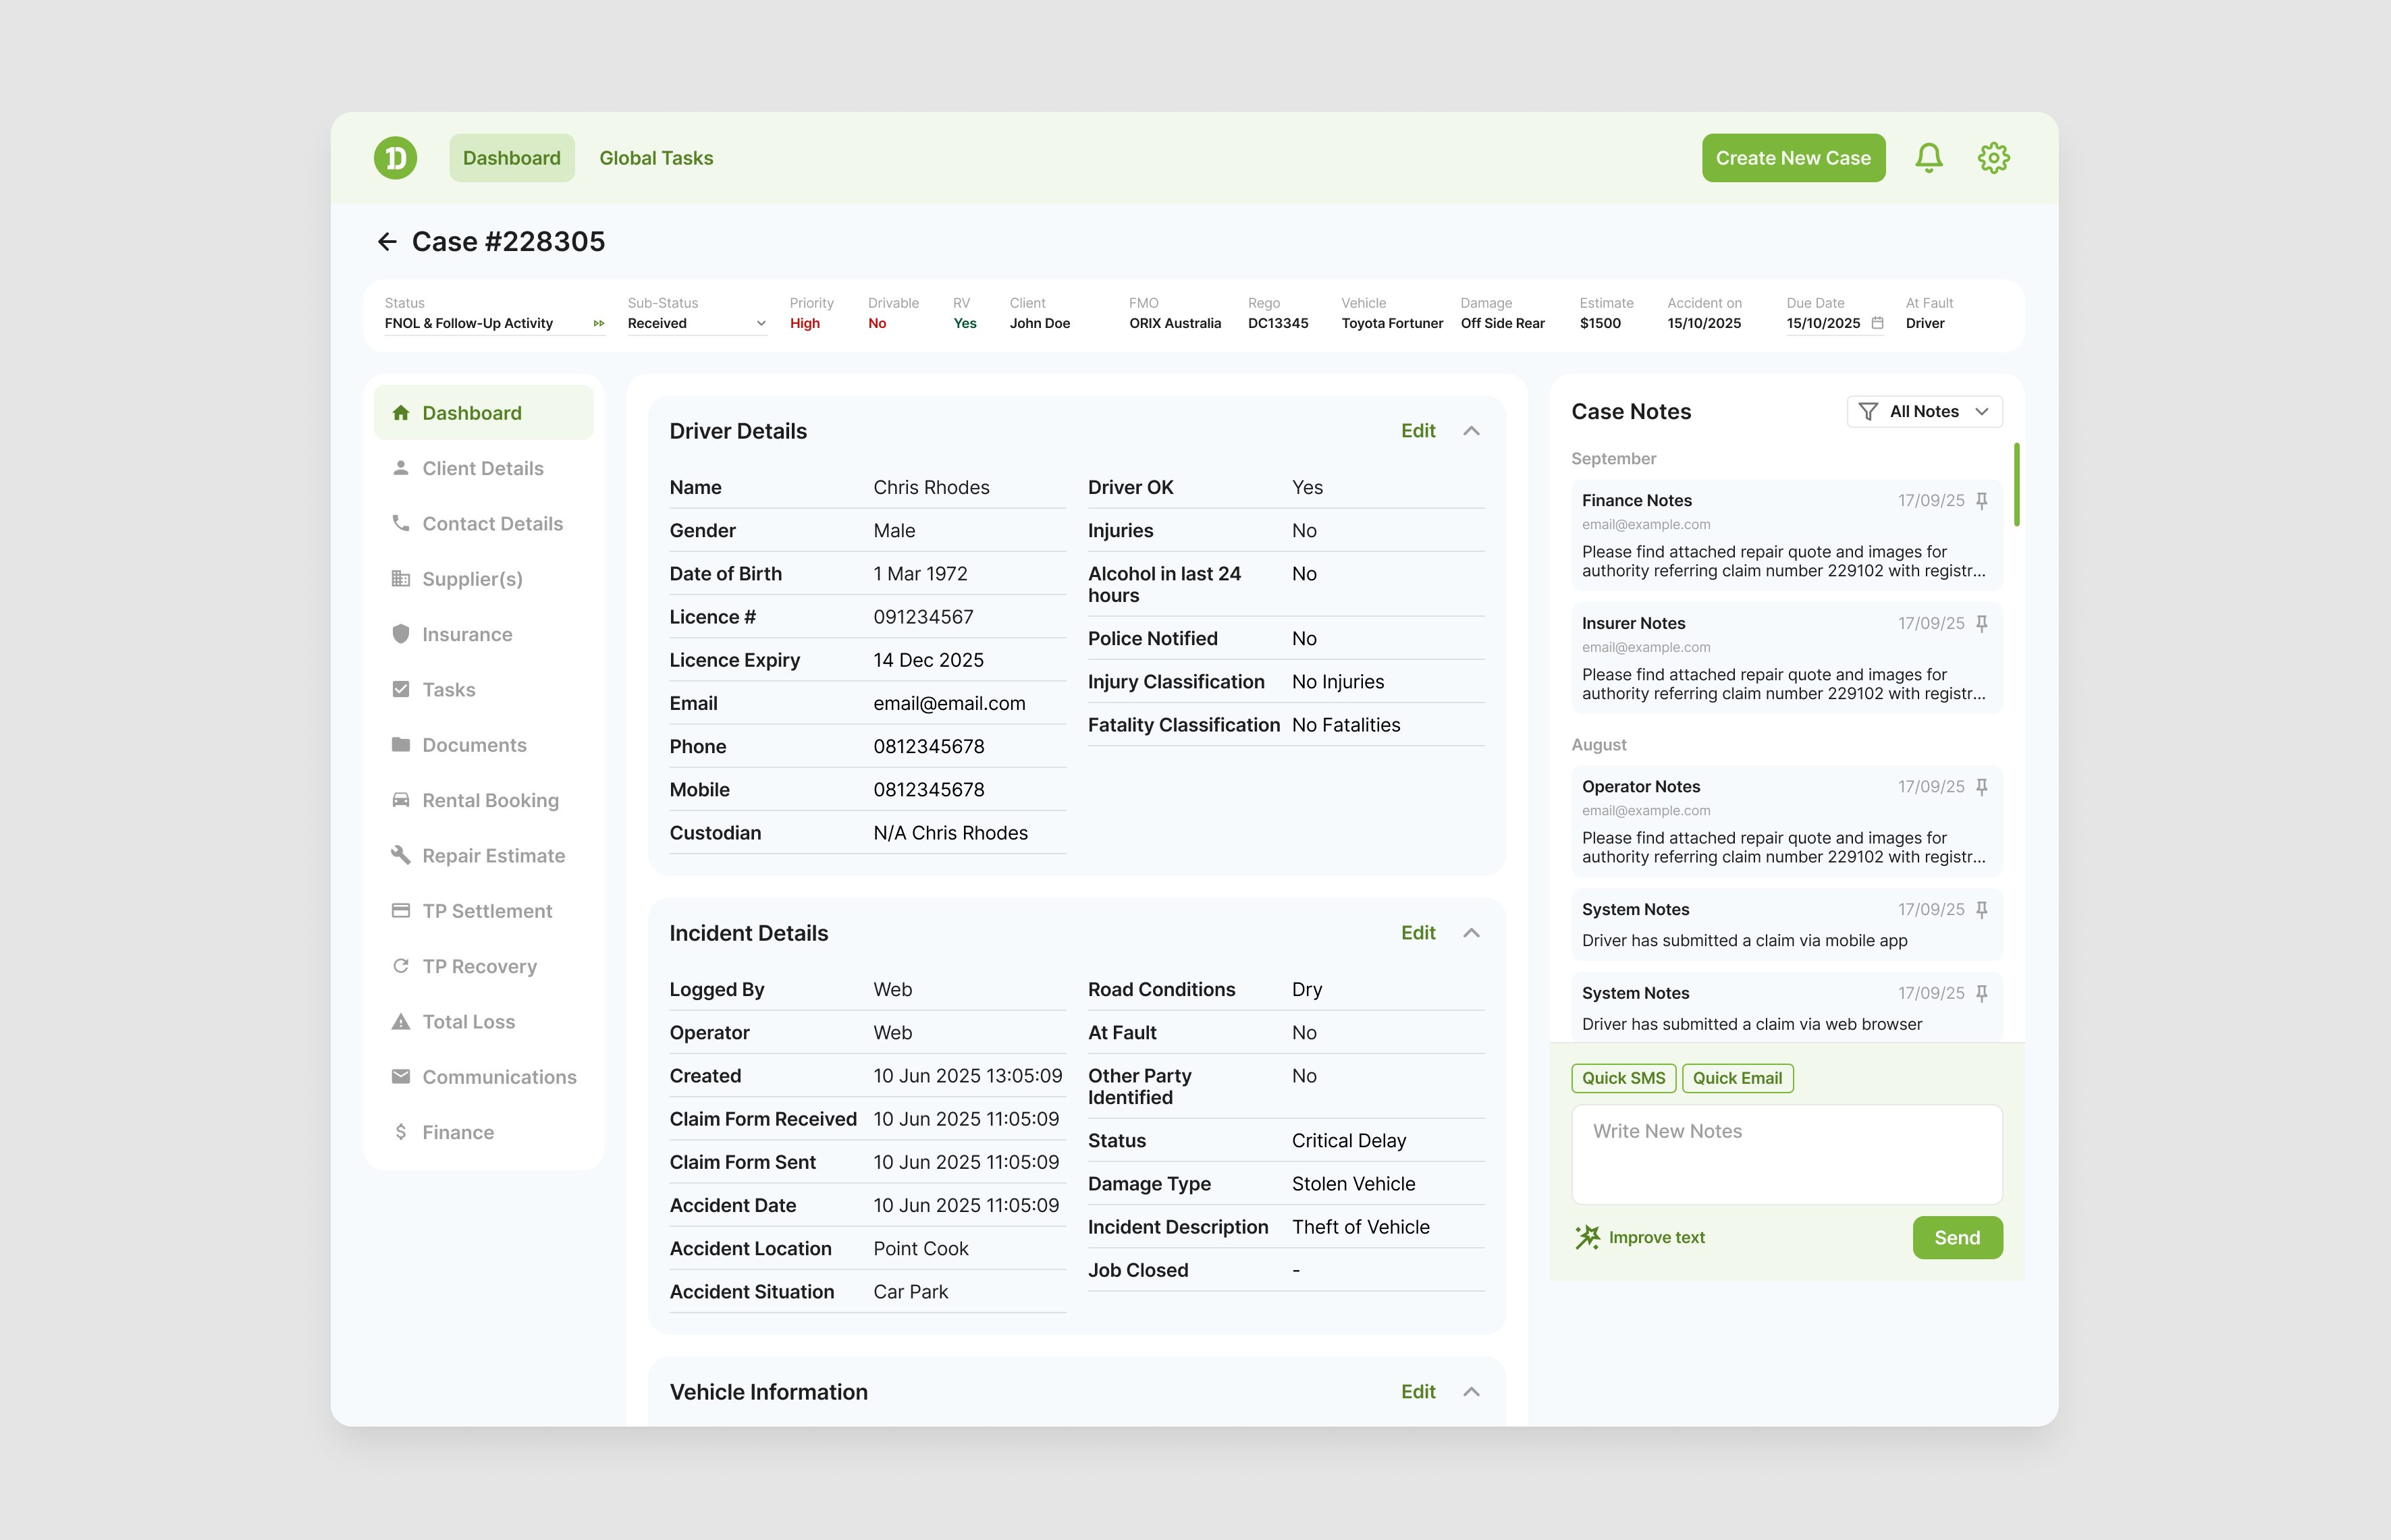Open the notifications bell
This screenshot has height=1540, width=2391.
(x=1928, y=158)
